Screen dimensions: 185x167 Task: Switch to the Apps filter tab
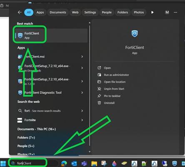click(x=40, y=12)
